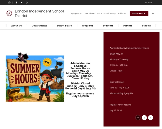Go to previous slide arrow
This screenshot has width=162, height=129.
click(144, 118)
